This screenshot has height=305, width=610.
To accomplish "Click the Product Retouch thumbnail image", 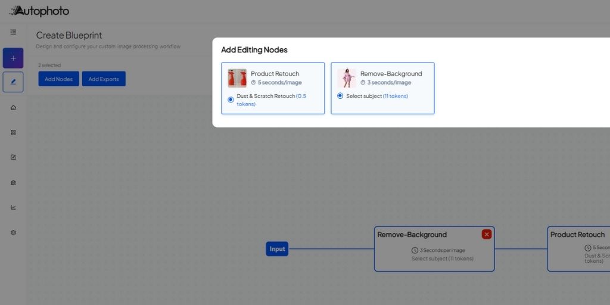I will pyautogui.click(x=237, y=78).
